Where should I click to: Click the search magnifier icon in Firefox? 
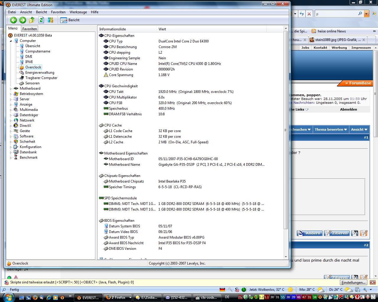pyautogui.click(x=360, y=14)
